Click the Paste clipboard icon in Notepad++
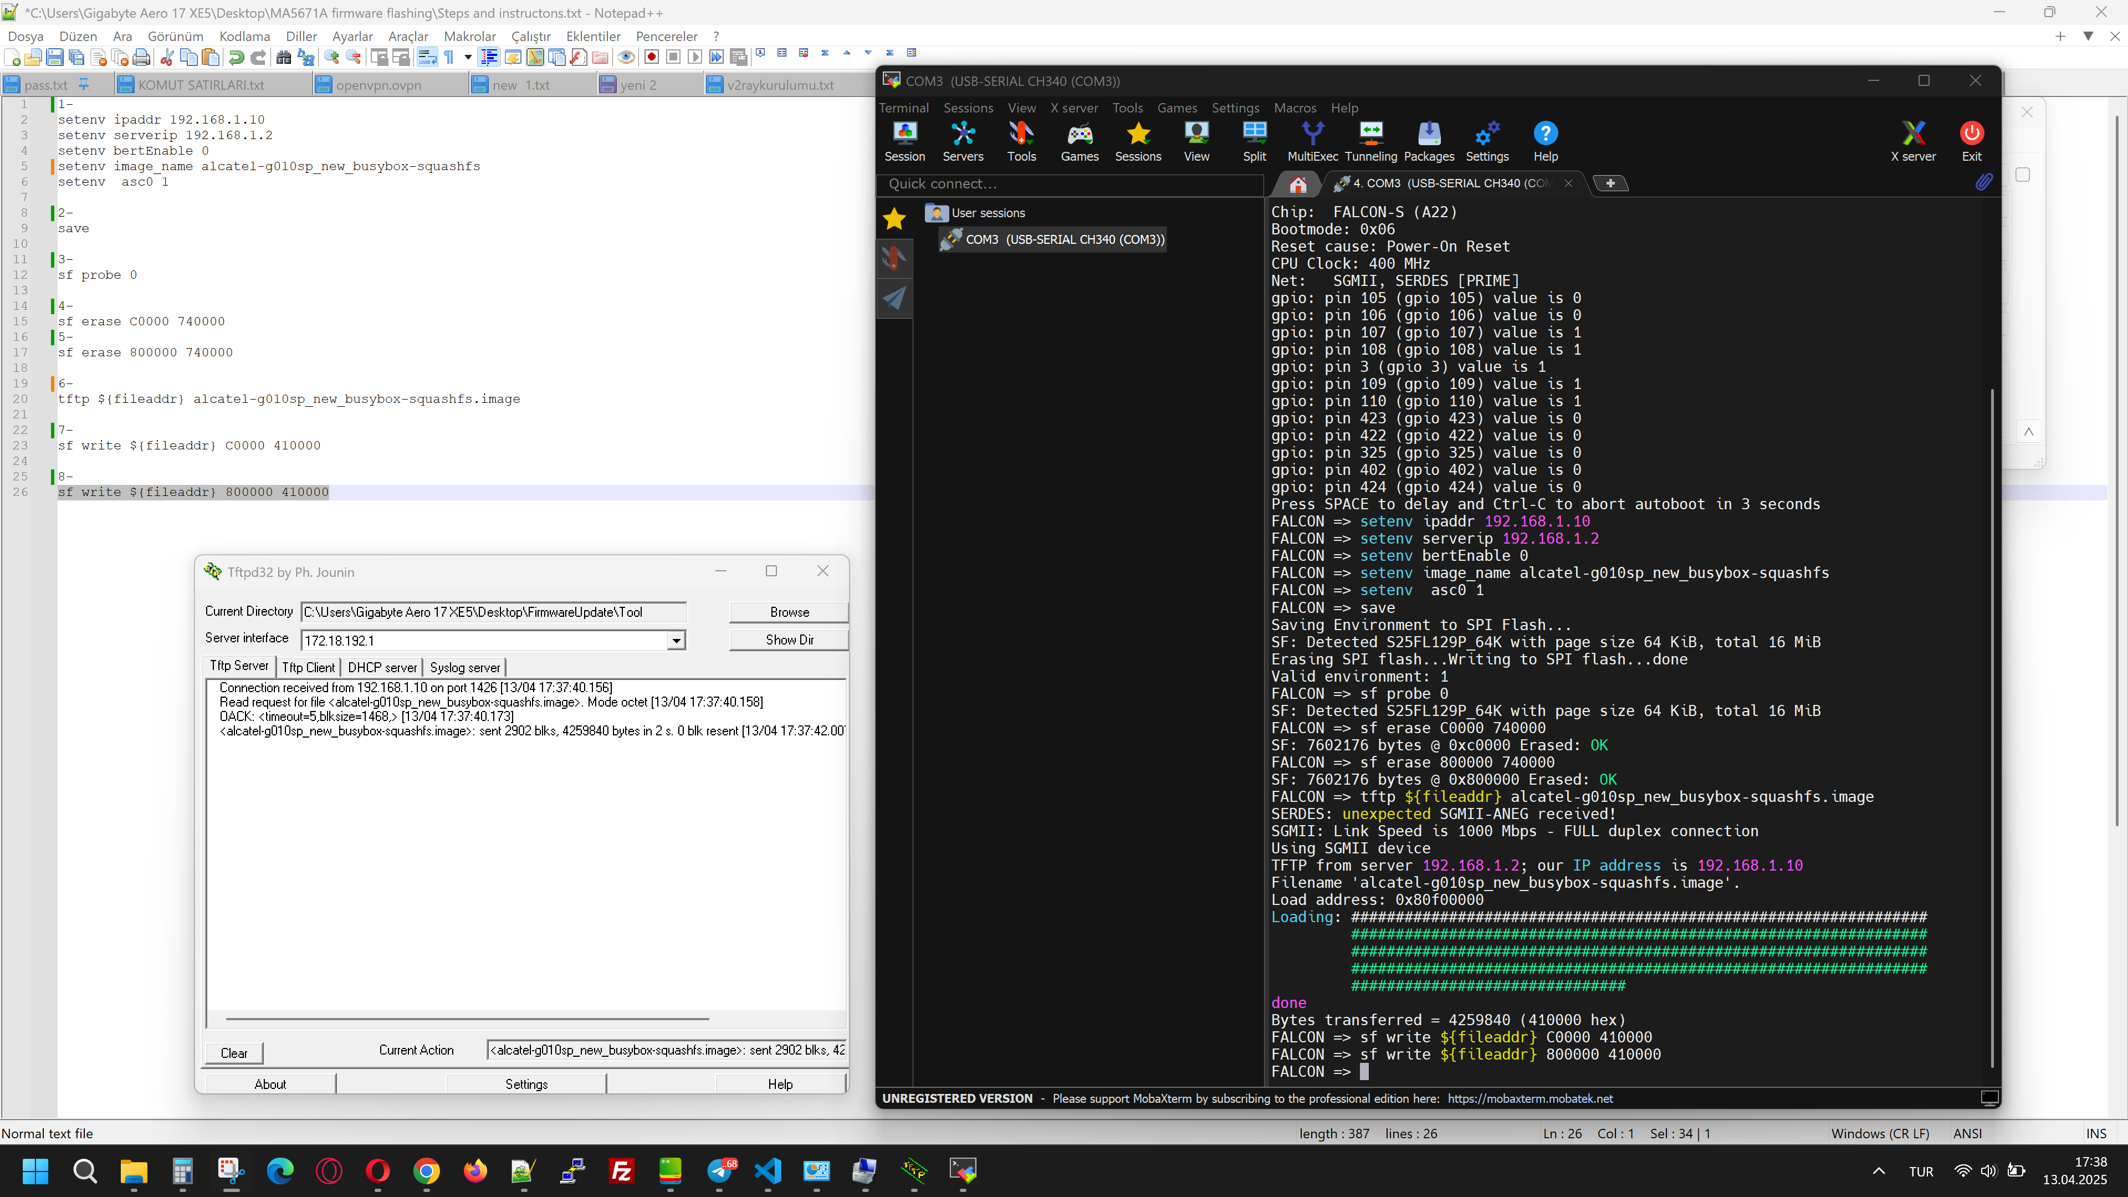 (211, 57)
